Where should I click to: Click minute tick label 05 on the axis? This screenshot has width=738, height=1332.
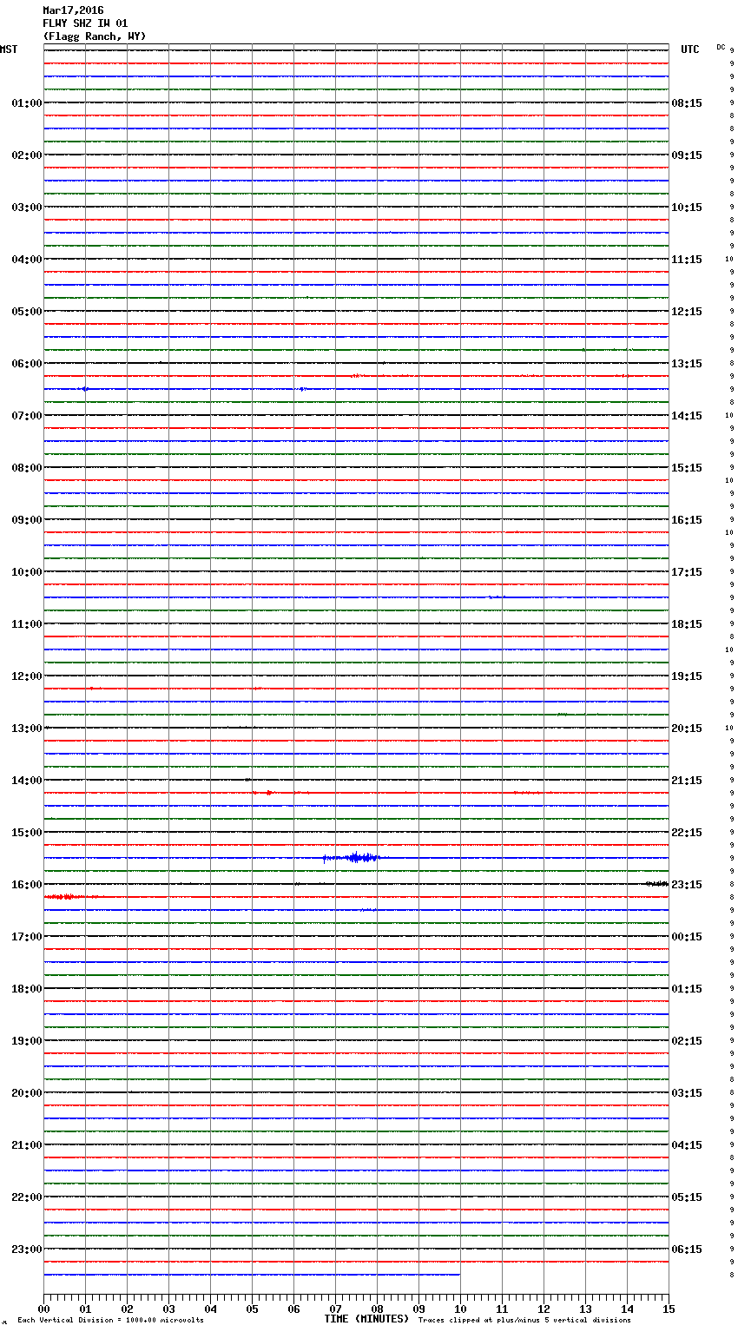pyautogui.click(x=252, y=1309)
